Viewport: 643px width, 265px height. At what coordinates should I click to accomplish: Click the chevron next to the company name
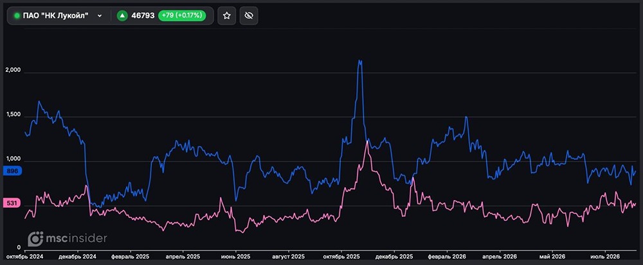(x=100, y=15)
